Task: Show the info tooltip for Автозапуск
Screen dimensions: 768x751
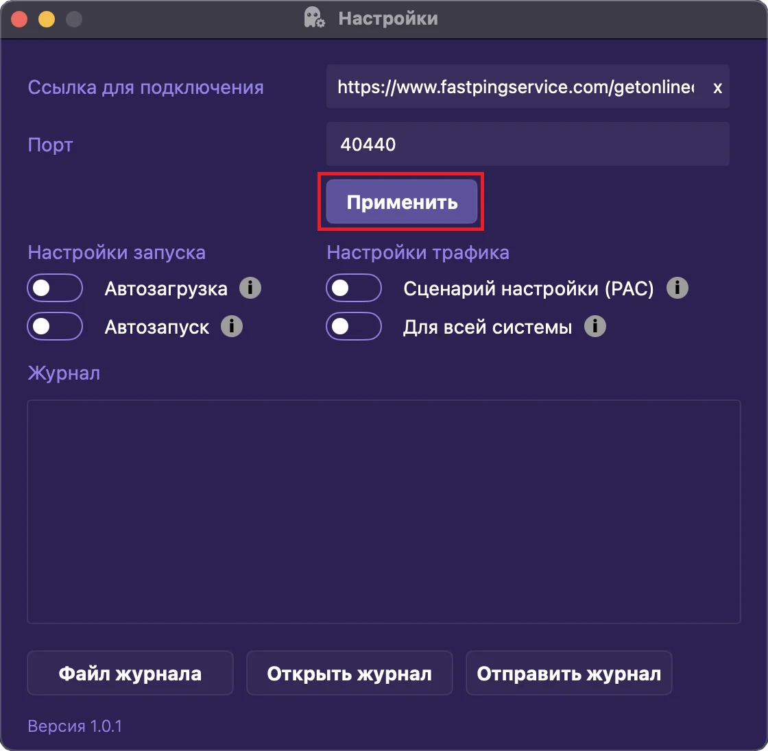Action: click(232, 326)
